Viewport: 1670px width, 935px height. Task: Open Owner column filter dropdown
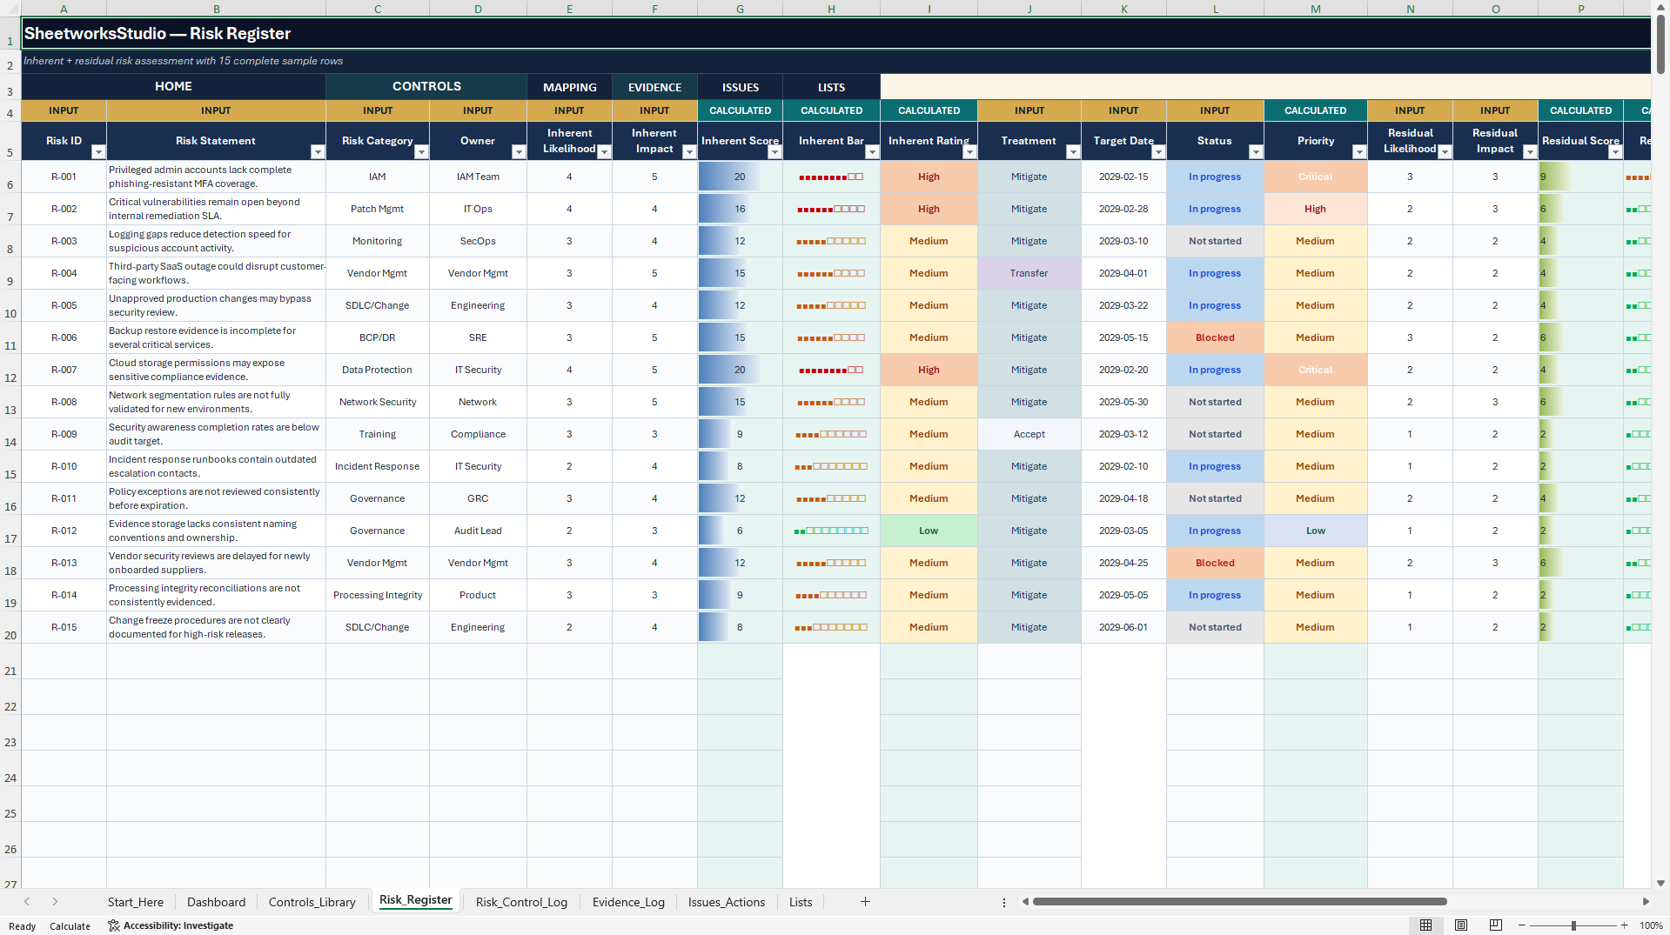[x=519, y=152]
